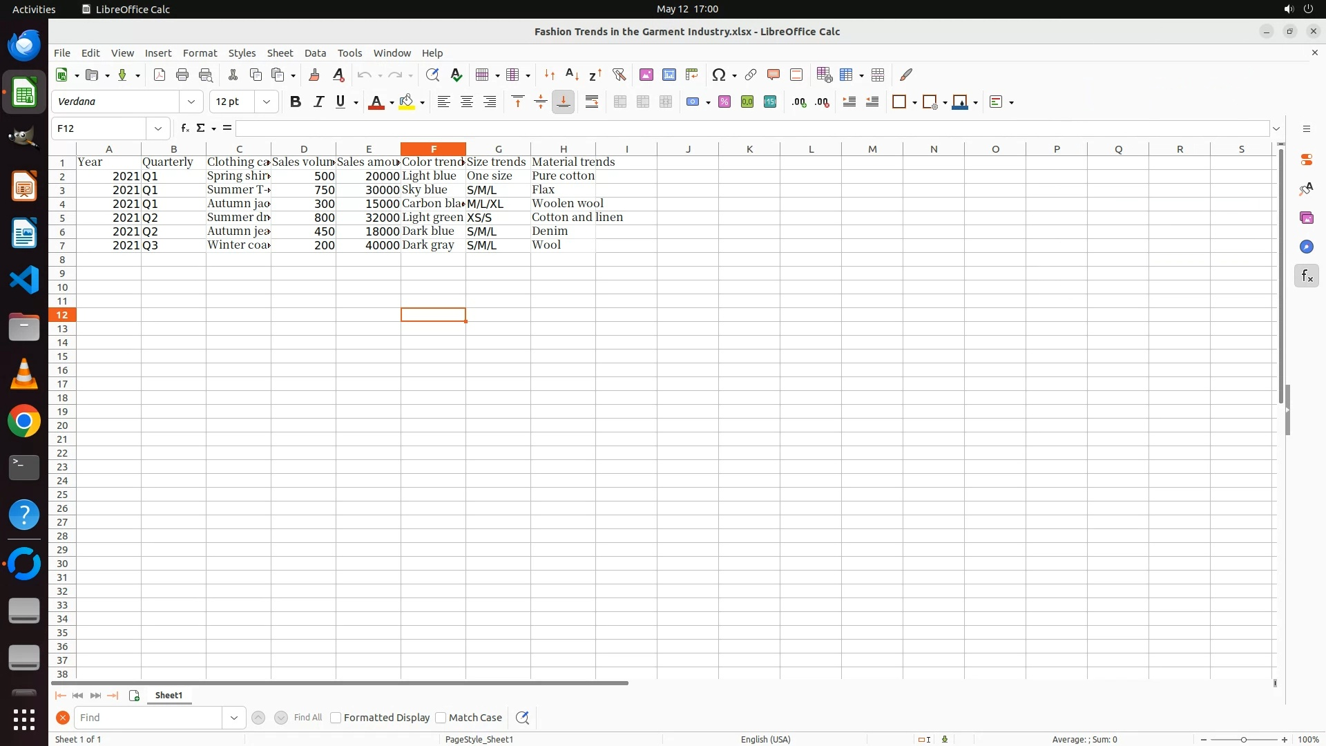This screenshot has height=746, width=1326.
Task: Toggle Bold formatting
Action: (x=296, y=102)
